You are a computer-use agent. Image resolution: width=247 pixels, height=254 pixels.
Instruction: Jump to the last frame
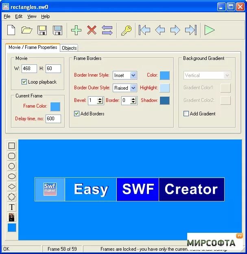pyautogui.click(x=191, y=30)
